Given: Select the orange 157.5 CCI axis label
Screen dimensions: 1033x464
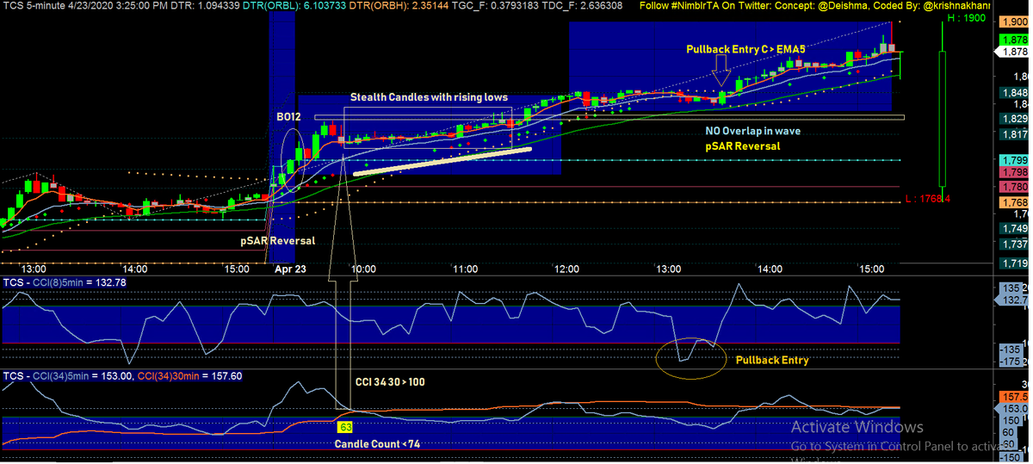Looking at the screenshot, I should point(1014,396).
